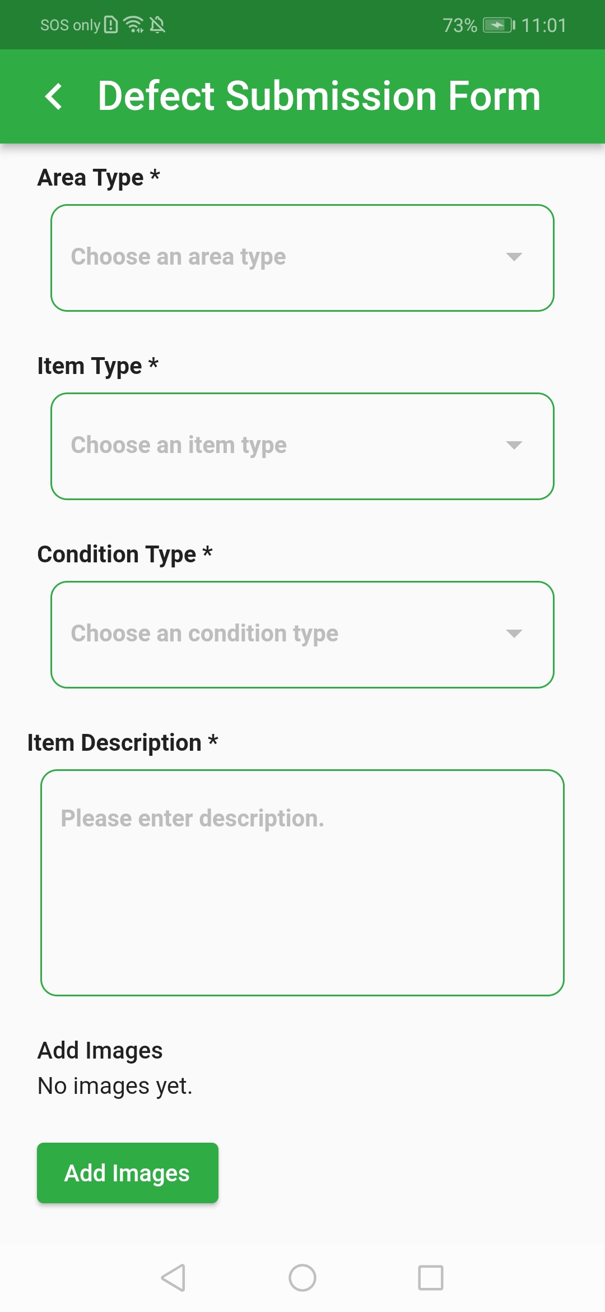Click the Condition Type dropdown arrow
Image resolution: width=605 pixels, height=1312 pixels.
[x=514, y=634]
